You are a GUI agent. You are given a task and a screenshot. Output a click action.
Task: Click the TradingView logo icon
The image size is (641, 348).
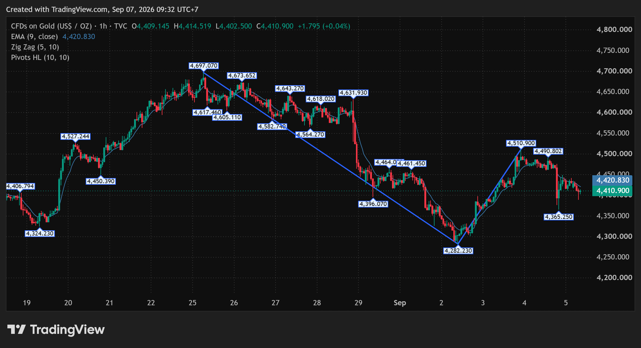(x=16, y=329)
